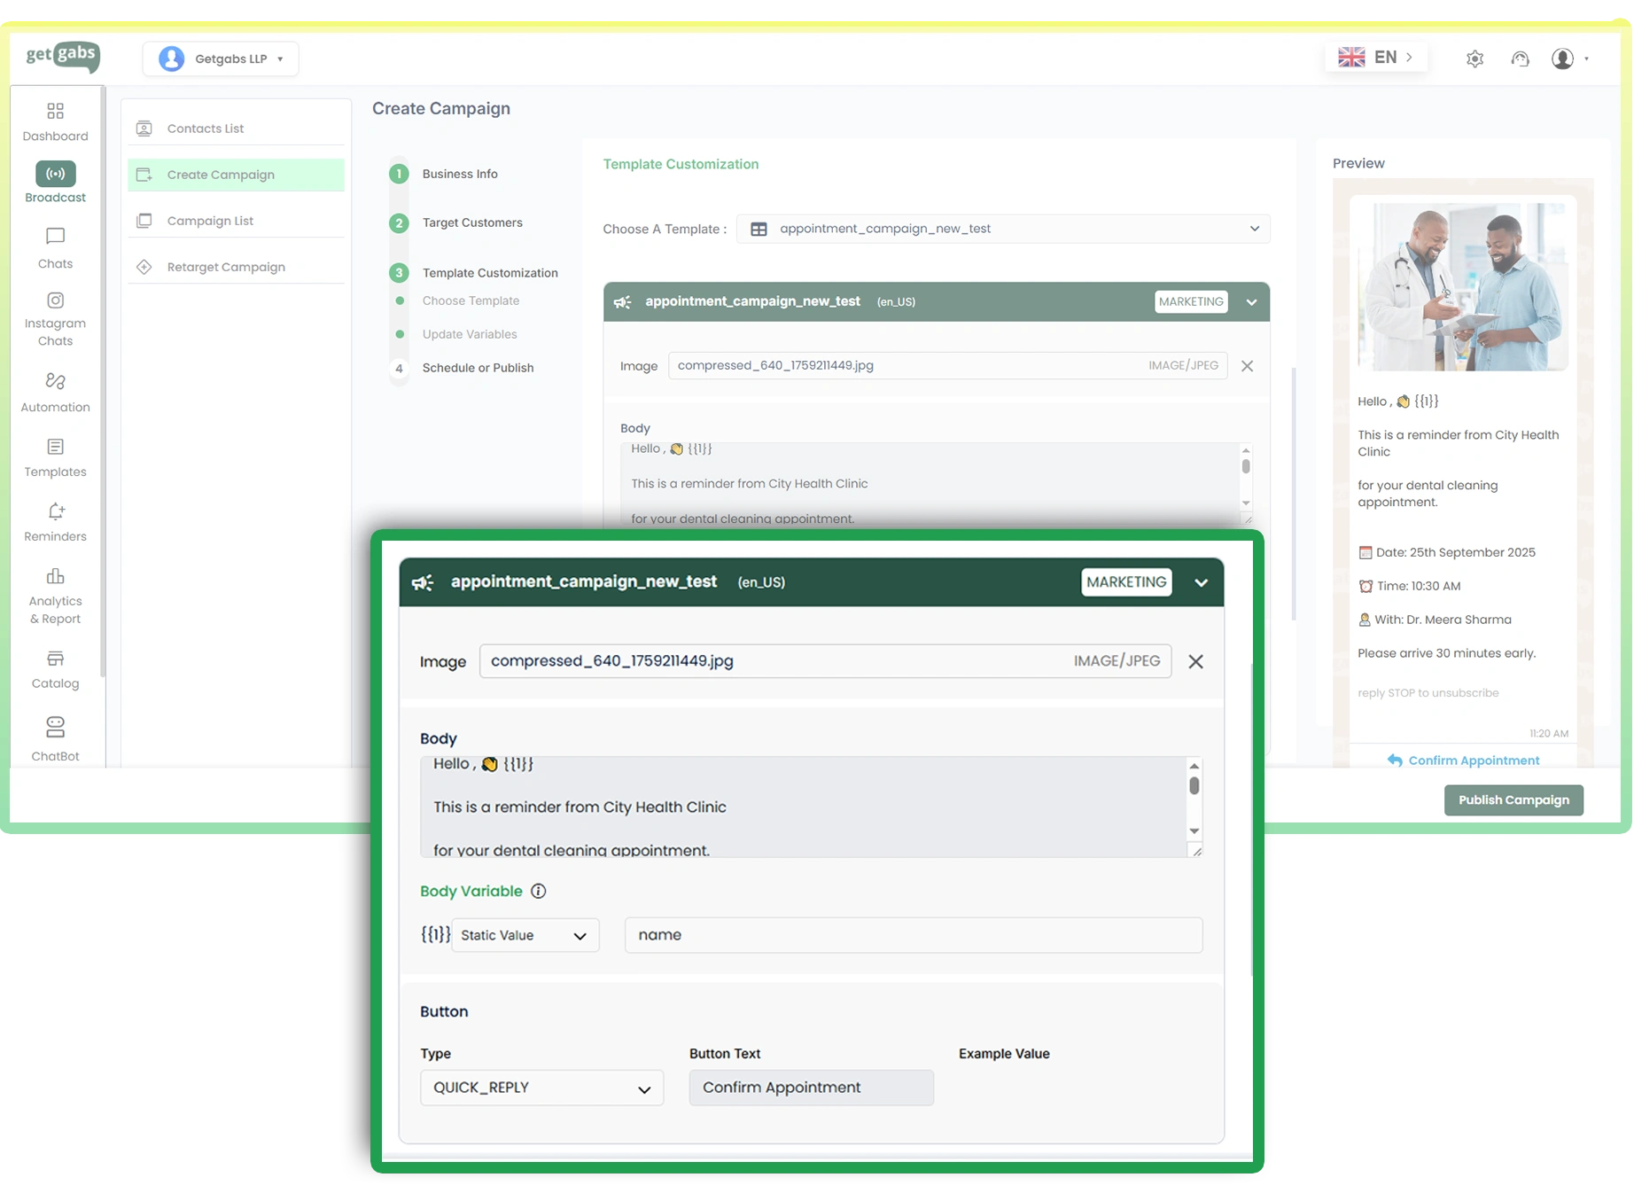This screenshot has width=1634, height=1193.
Task: Remove the compressed_640 image in enlarged panel
Action: pos(1195,662)
